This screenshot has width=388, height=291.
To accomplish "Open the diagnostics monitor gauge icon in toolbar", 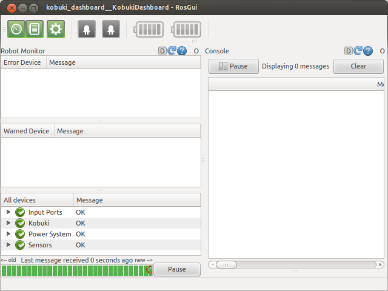I will tap(16, 29).
